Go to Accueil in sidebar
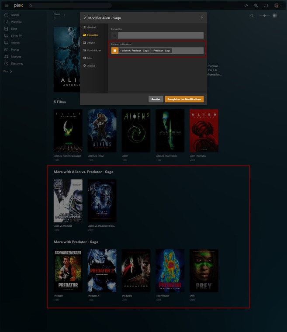 pyautogui.click(x=15, y=14)
